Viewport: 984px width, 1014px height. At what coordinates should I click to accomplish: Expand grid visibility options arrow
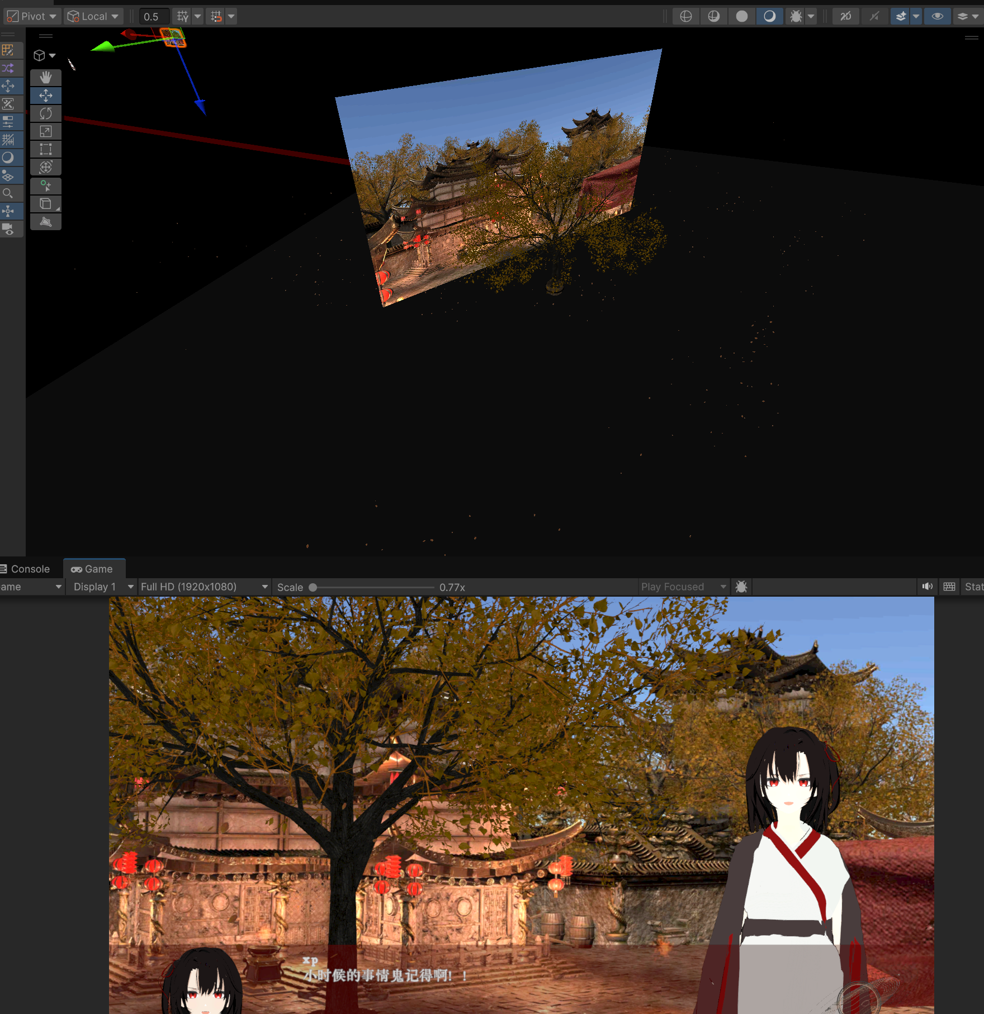pyautogui.click(x=198, y=16)
